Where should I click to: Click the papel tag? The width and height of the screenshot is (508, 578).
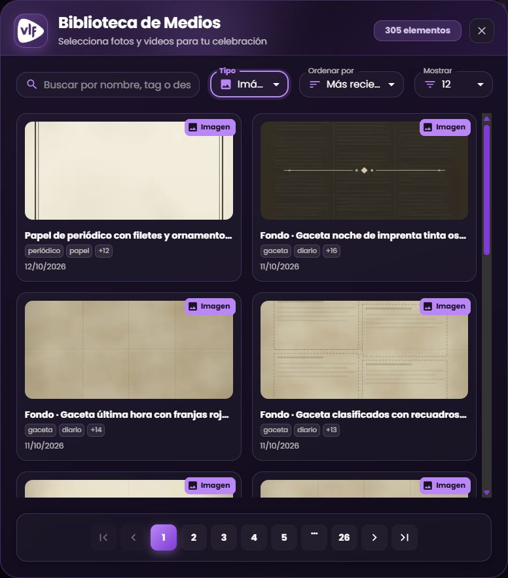pyautogui.click(x=79, y=250)
